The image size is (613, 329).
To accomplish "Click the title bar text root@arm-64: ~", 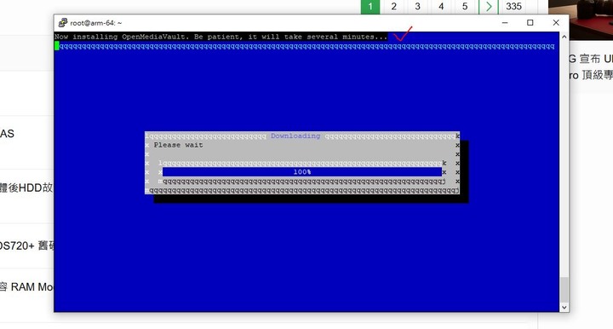I will point(95,23).
